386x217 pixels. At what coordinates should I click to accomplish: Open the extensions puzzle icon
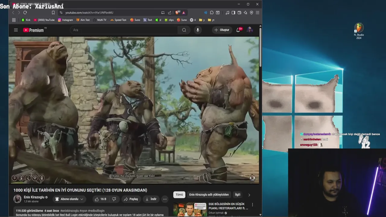[212, 13]
